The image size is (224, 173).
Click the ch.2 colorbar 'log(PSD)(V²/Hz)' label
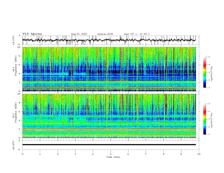pyautogui.click(x=212, y=120)
